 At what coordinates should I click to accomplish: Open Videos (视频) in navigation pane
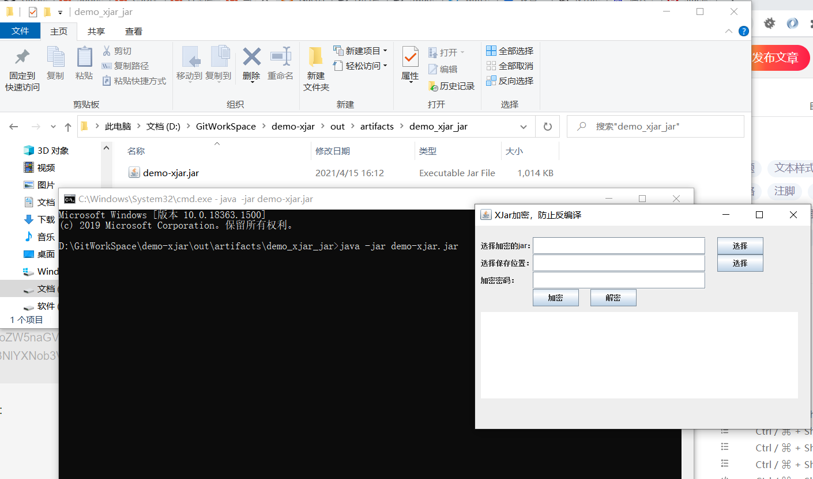click(40, 168)
